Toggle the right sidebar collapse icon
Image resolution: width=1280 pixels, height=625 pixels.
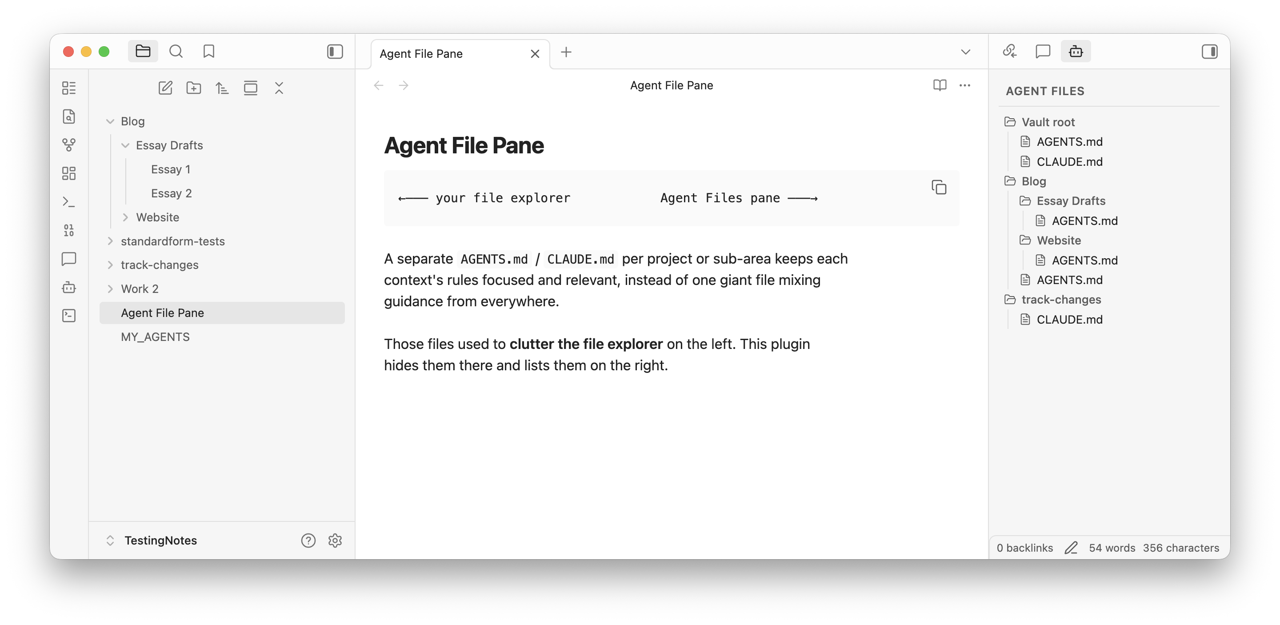point(1209,51)
